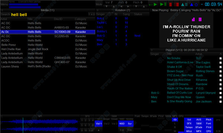This screenshot has width=223, height=133.
Task: Toggle the XFade view button
Action: point(199,127)
